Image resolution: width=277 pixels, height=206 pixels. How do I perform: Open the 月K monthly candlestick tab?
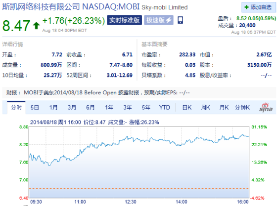point(224,107)
